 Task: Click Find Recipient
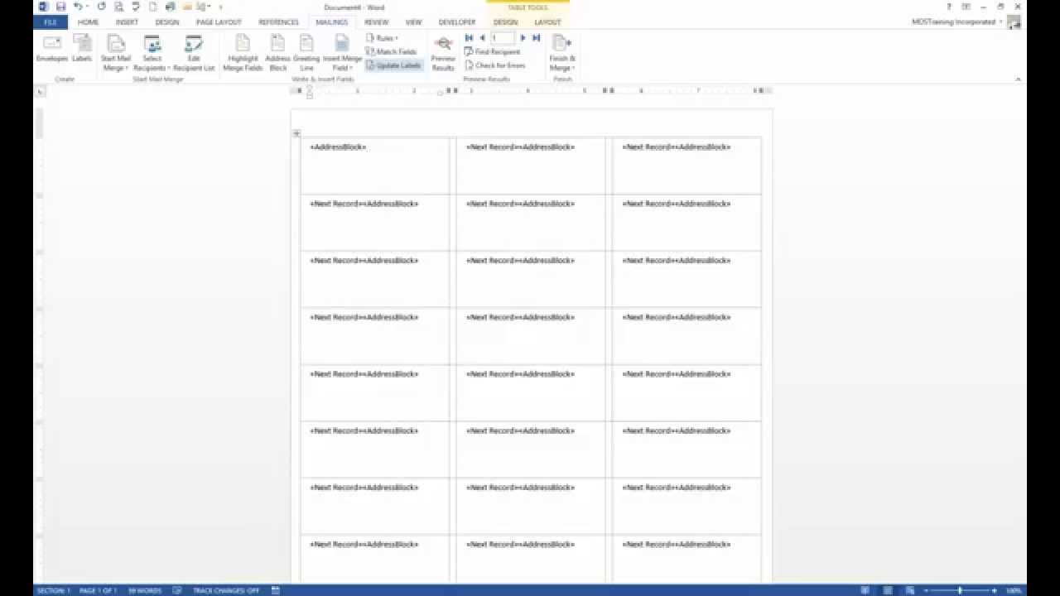pyautogui.click(x=493, y=51)
